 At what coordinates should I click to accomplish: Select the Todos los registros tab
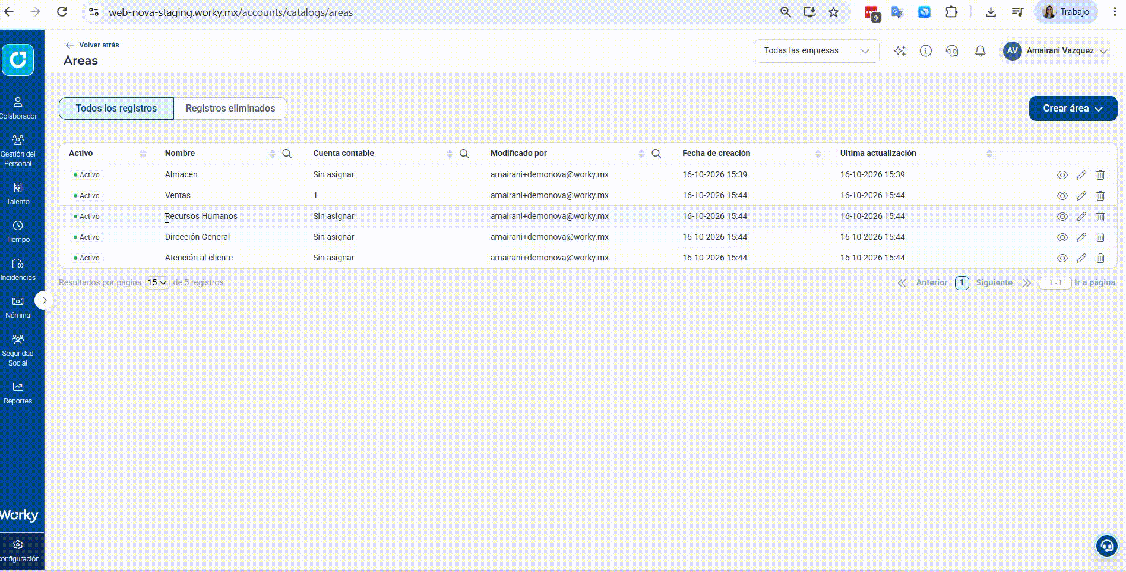click(116, 109)
